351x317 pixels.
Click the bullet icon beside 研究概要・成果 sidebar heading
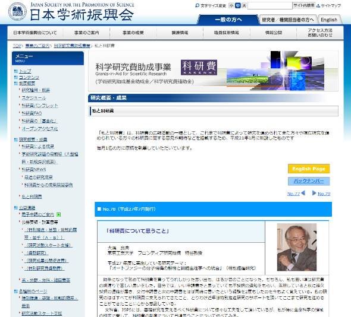[x=16, y=140]
